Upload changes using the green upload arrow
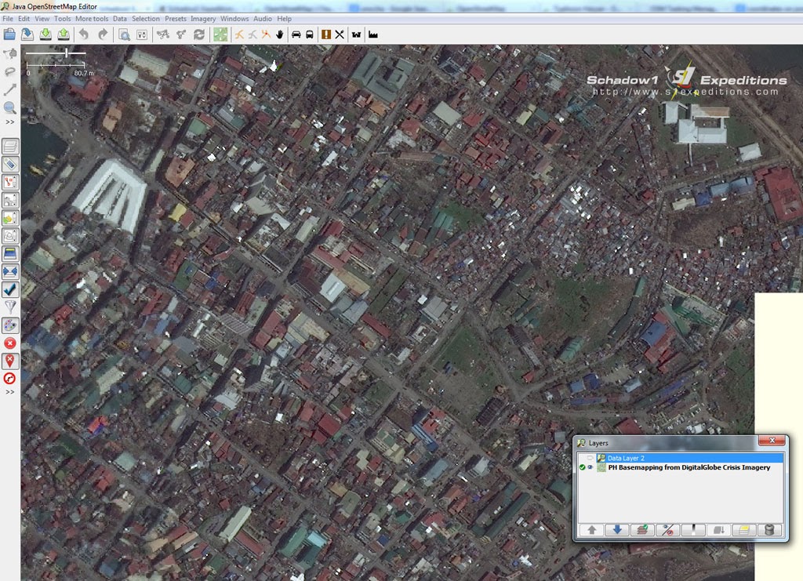Image resolution: width=803 pixels, height=581 pixels. (x=62, y=34)
